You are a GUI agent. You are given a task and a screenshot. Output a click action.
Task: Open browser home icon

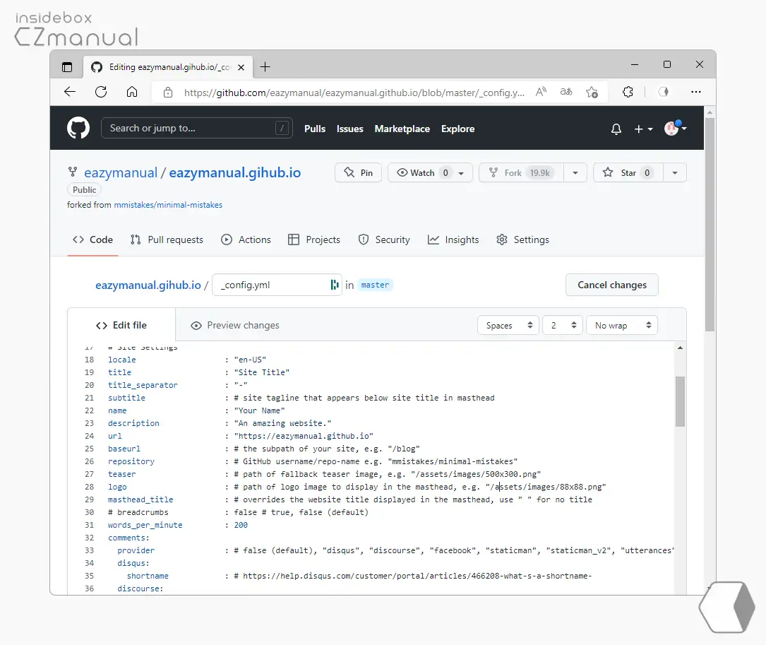coord(132,91)
